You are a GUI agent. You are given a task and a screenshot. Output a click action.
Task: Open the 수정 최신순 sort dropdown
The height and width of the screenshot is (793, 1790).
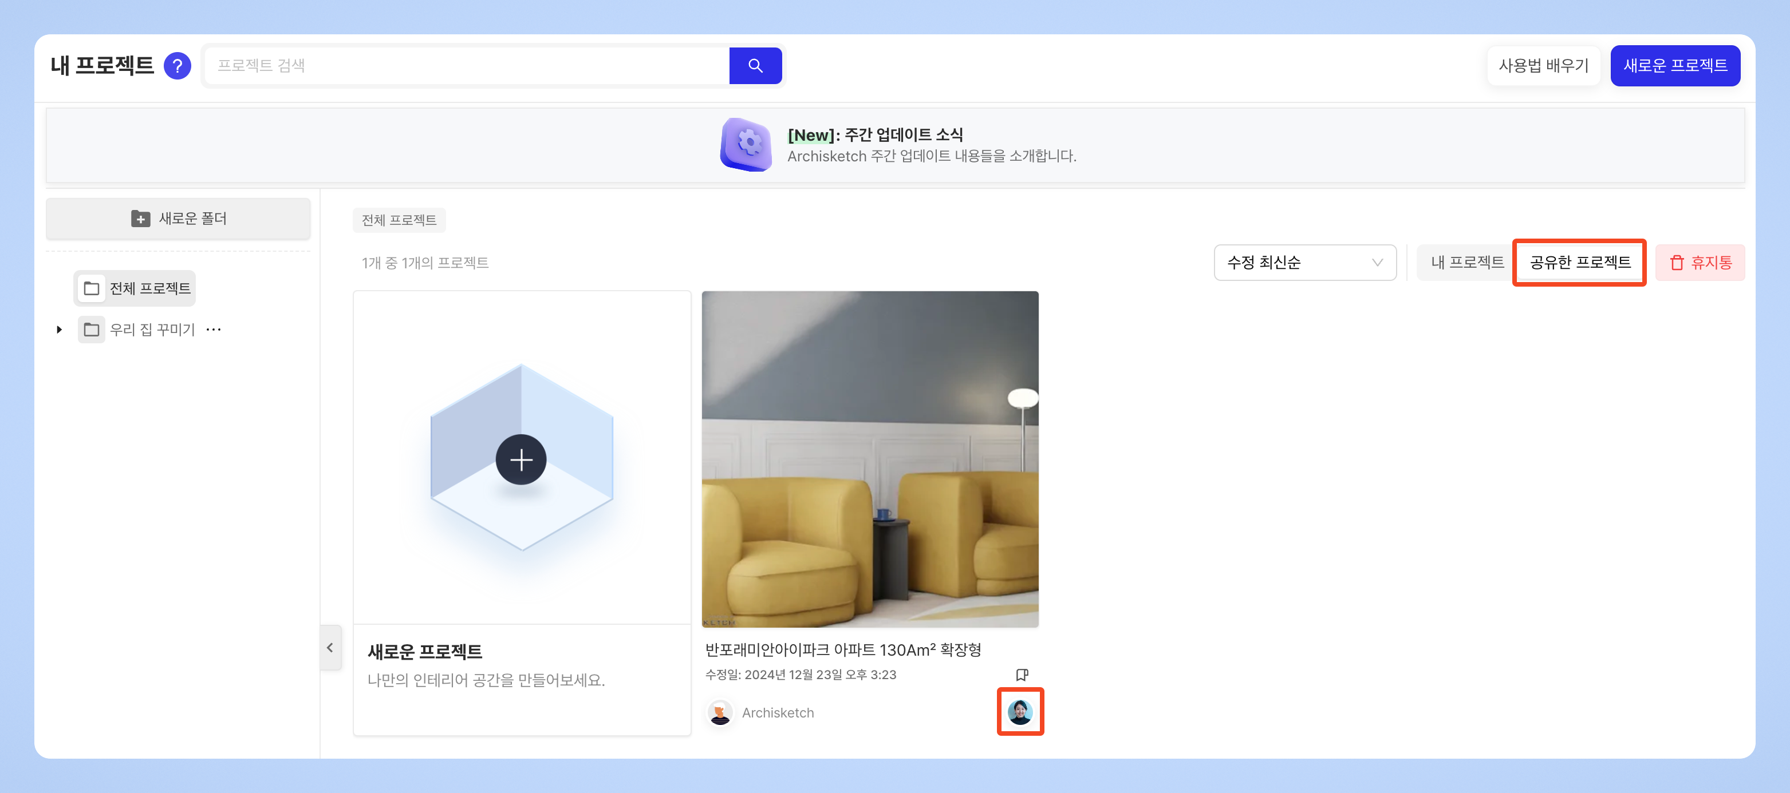tap(1304, 263)
